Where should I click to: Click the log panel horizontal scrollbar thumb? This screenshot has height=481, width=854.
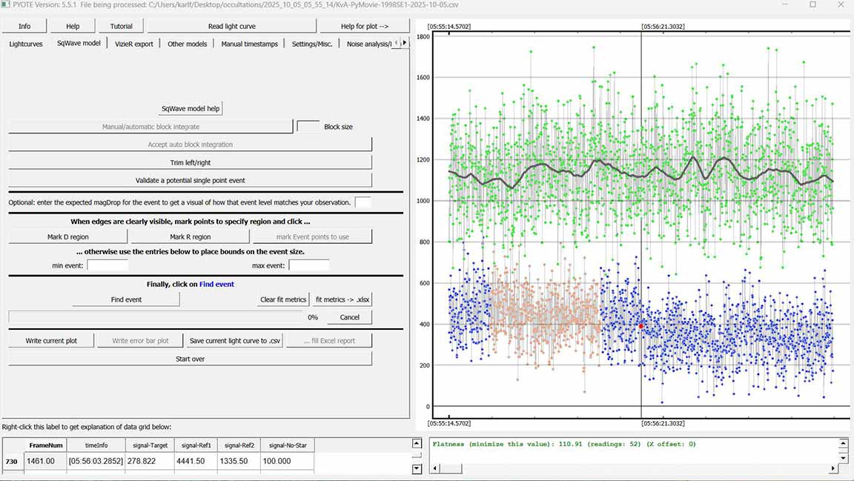[451, 468]
